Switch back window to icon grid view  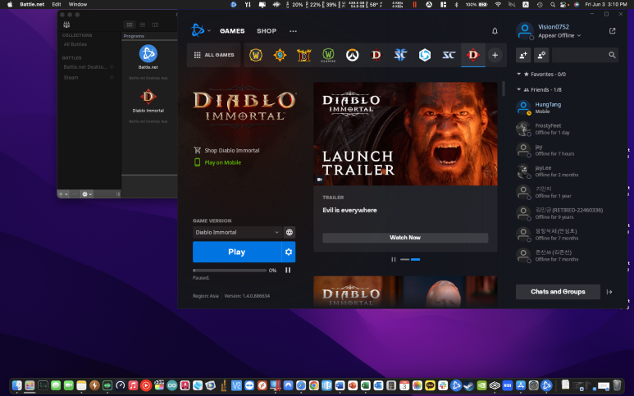click(130, 25)
